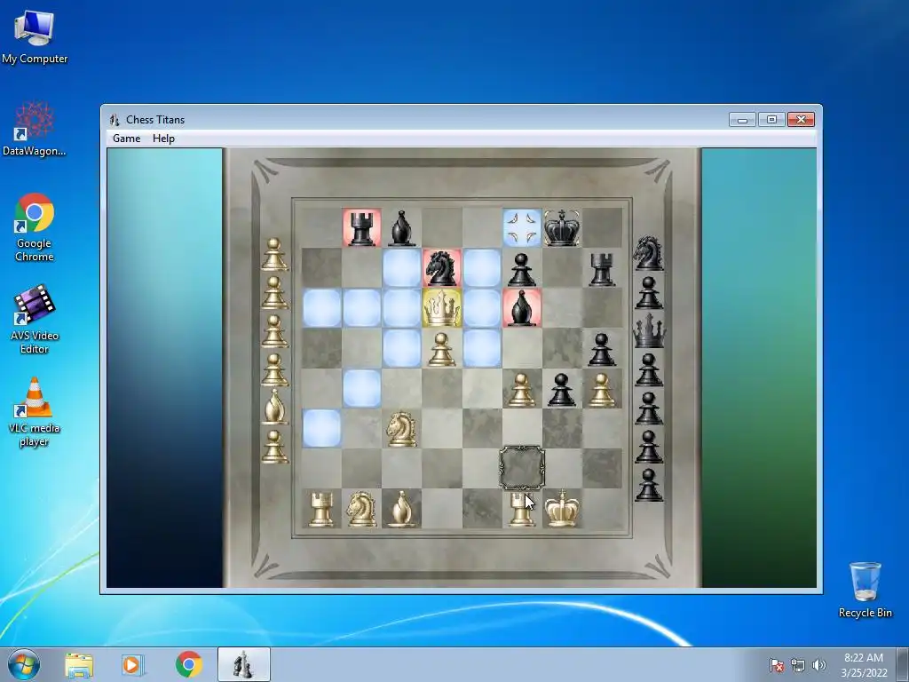Open the Game menu
The height and width of the screenshot is (682, 909).
point(126,138)
